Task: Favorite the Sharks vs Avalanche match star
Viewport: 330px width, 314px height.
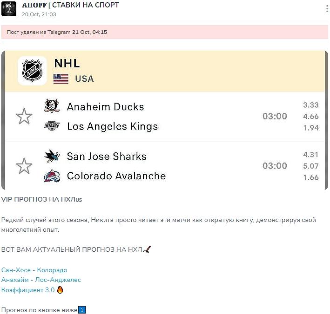Action: (x=24, y=166)
